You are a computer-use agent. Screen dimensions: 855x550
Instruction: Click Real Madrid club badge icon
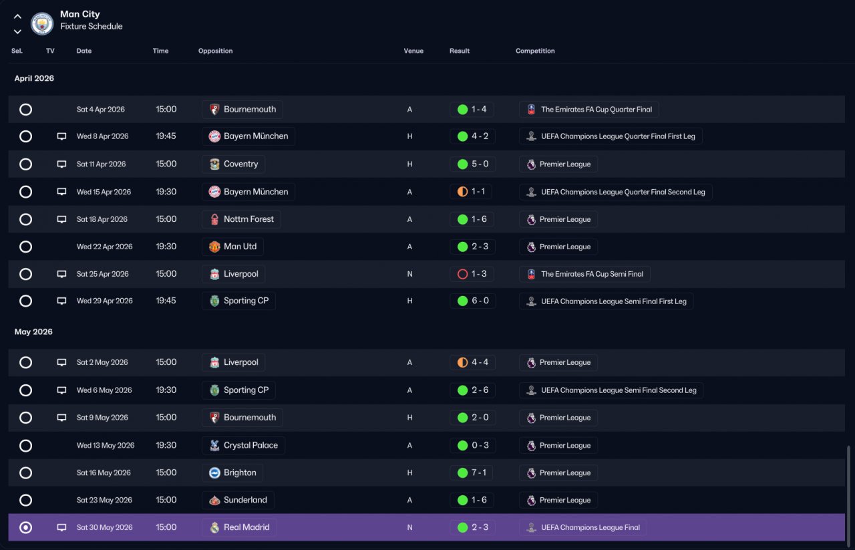(214, 527)
